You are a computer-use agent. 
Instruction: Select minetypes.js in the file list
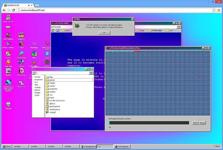[70, 109]
